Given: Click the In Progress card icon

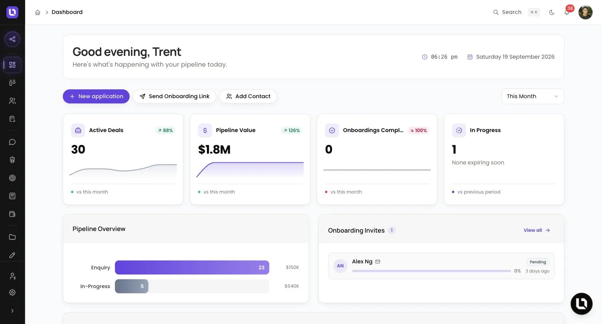Looking at the screenshot, I should (x=459, y=130).
